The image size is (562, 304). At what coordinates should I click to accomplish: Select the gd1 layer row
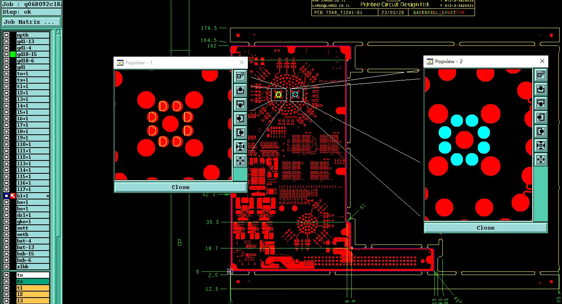[x=33, y=67]
